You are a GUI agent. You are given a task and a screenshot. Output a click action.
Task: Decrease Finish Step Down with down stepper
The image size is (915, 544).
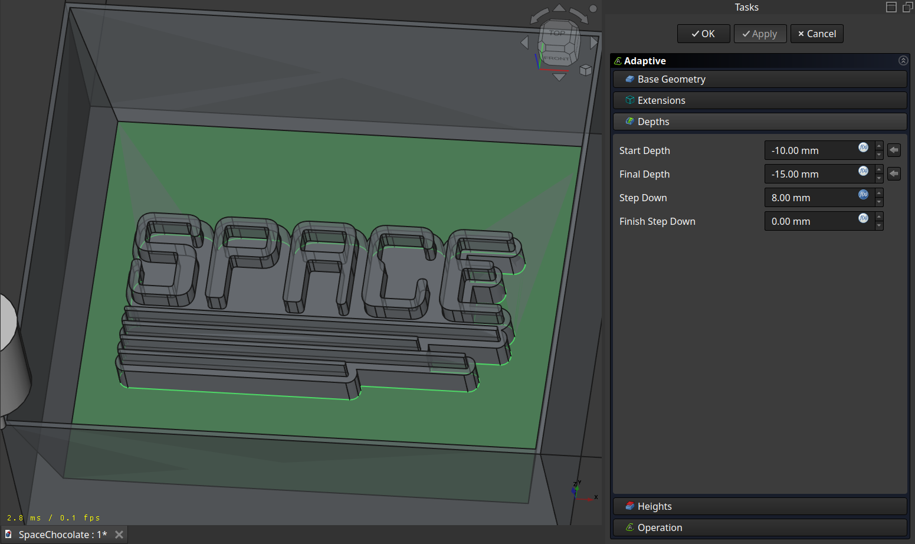point(879,226)
